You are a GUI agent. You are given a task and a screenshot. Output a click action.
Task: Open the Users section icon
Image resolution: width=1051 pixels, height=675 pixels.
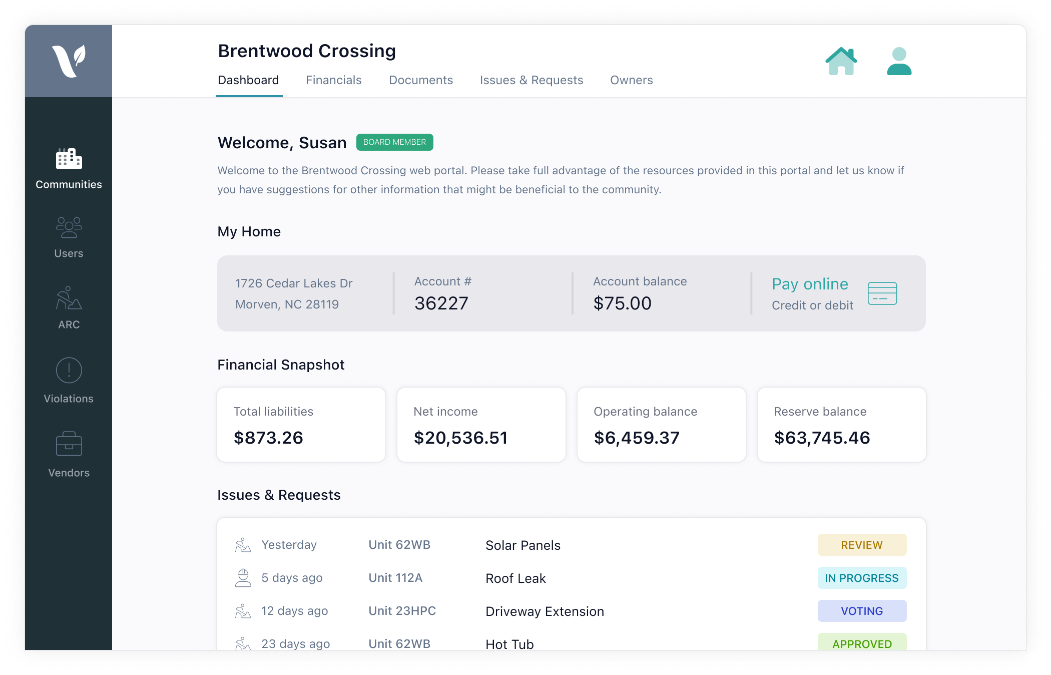69,227
